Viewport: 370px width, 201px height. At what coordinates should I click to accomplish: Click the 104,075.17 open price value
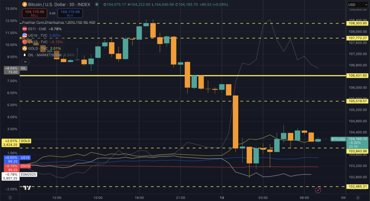click(x=116, y=4)
